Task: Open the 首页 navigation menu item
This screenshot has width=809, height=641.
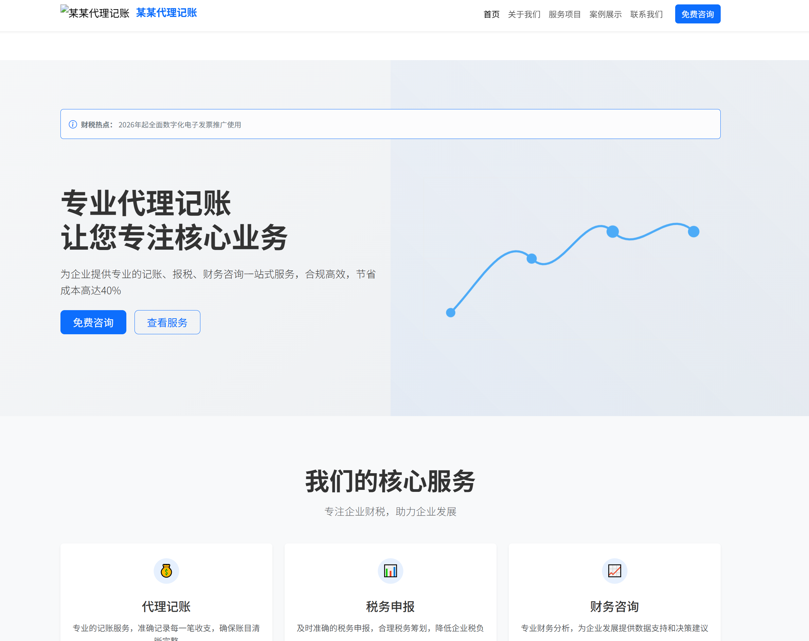Action: click(491, 14)
